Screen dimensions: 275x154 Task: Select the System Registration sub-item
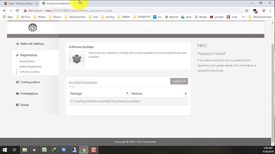coord(31,67)
